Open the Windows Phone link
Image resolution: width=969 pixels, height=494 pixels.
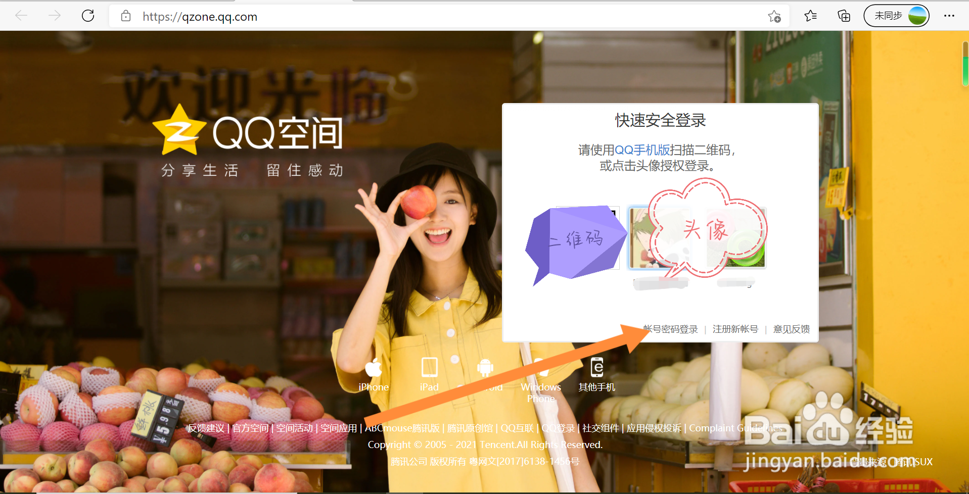pos(541,392)
